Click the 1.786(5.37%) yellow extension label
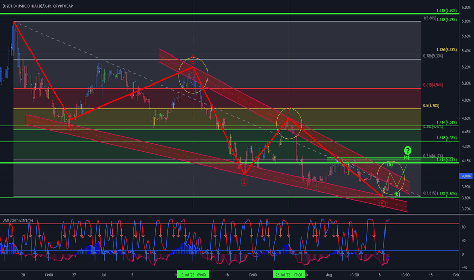Image resolution: width=474 pixels, height=280 pixels. (x=447, y=50)
